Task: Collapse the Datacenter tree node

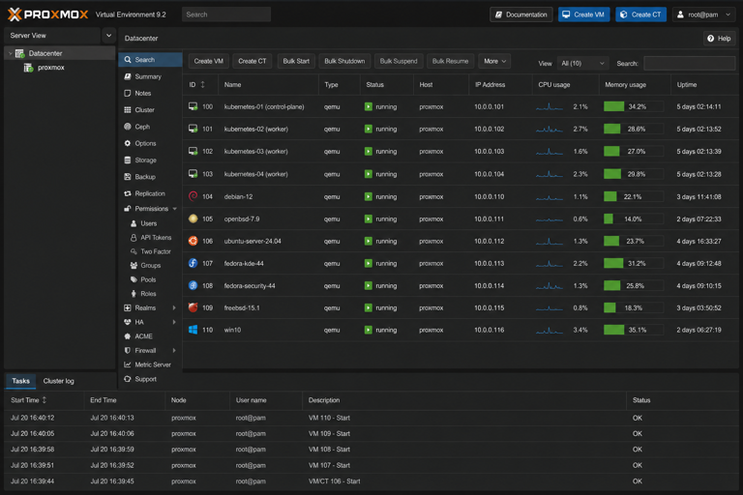Action: [10, 53]
